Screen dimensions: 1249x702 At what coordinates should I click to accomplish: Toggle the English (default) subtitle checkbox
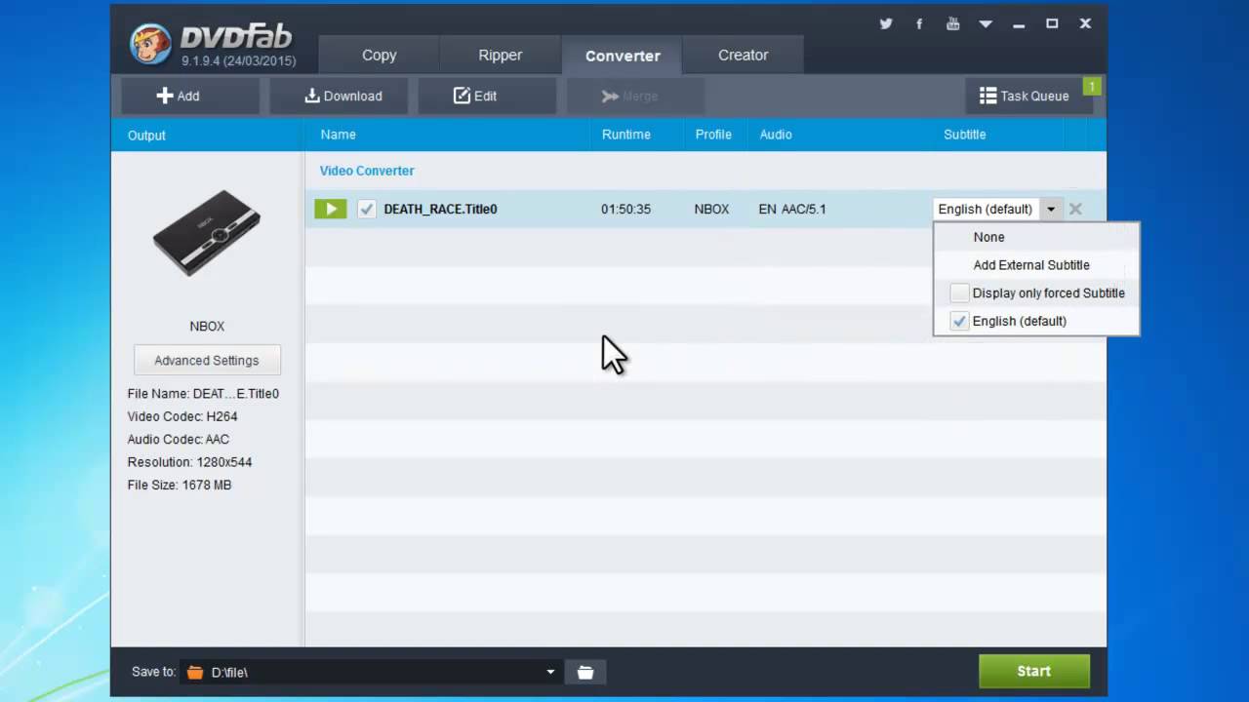click(x=959, y=321)
